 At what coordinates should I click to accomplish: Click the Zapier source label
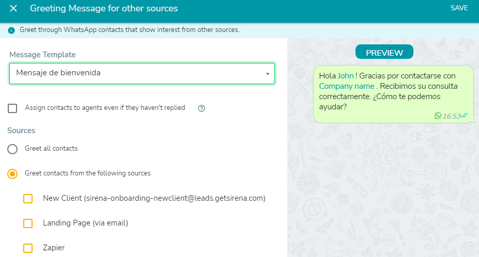tap(54, 248)
